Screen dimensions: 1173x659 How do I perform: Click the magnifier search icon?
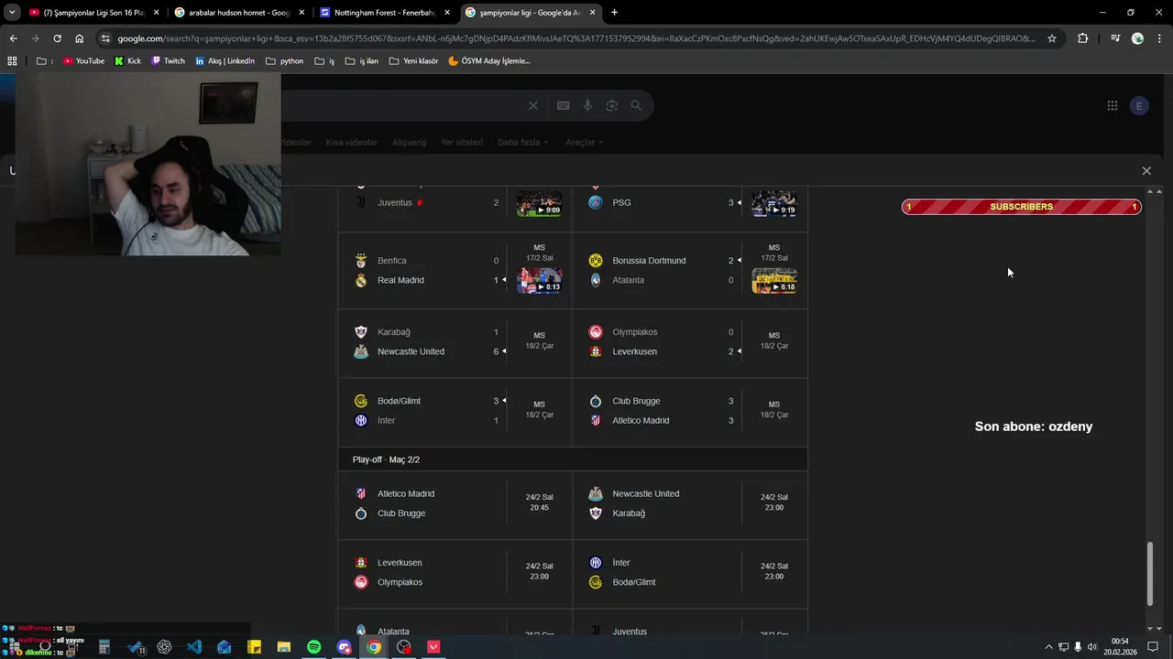636,105
